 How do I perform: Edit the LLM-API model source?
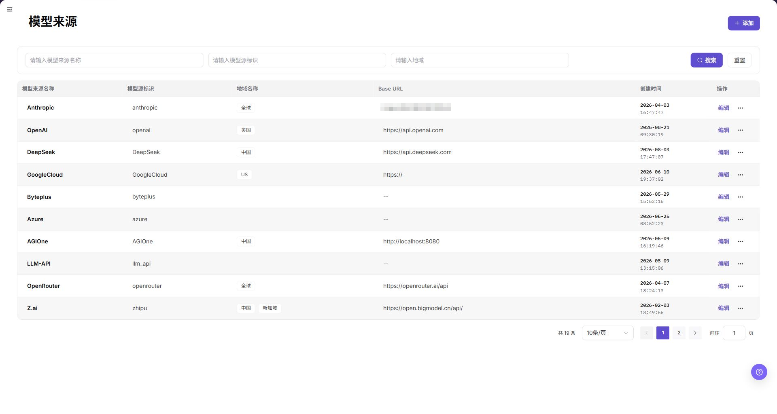tap(723, 264)
